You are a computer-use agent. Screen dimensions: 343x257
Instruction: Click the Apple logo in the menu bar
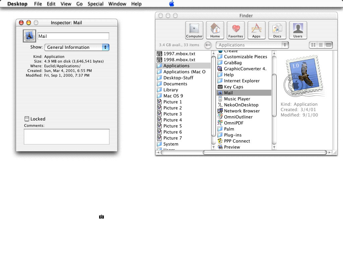tap(172, 3)
